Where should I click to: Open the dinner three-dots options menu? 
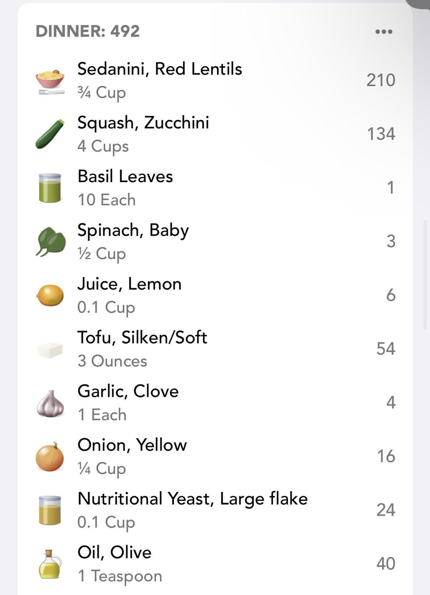tap(384, 31)
